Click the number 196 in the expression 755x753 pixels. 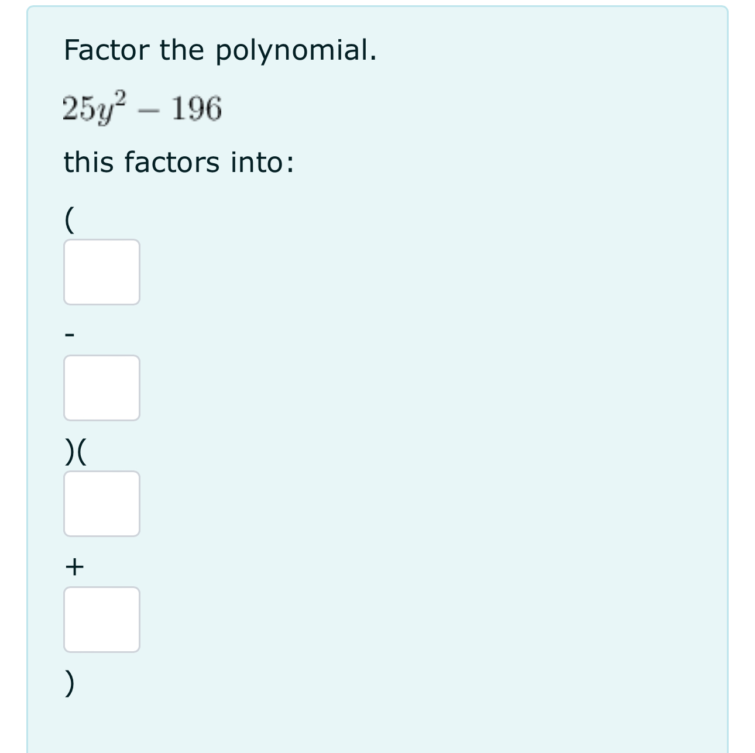pyautogui.click(x=195, y=107)
